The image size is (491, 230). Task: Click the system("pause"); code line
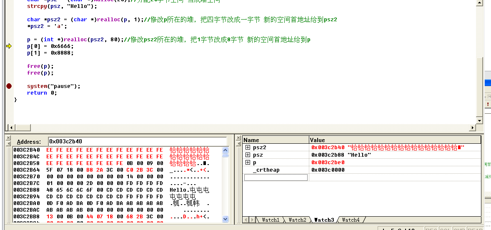pos(53,86)
